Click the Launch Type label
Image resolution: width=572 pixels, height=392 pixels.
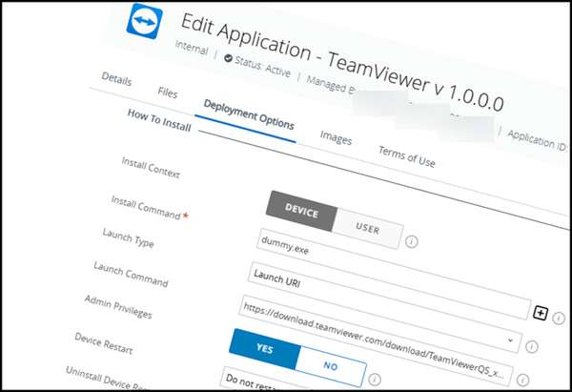pos(128,237)
